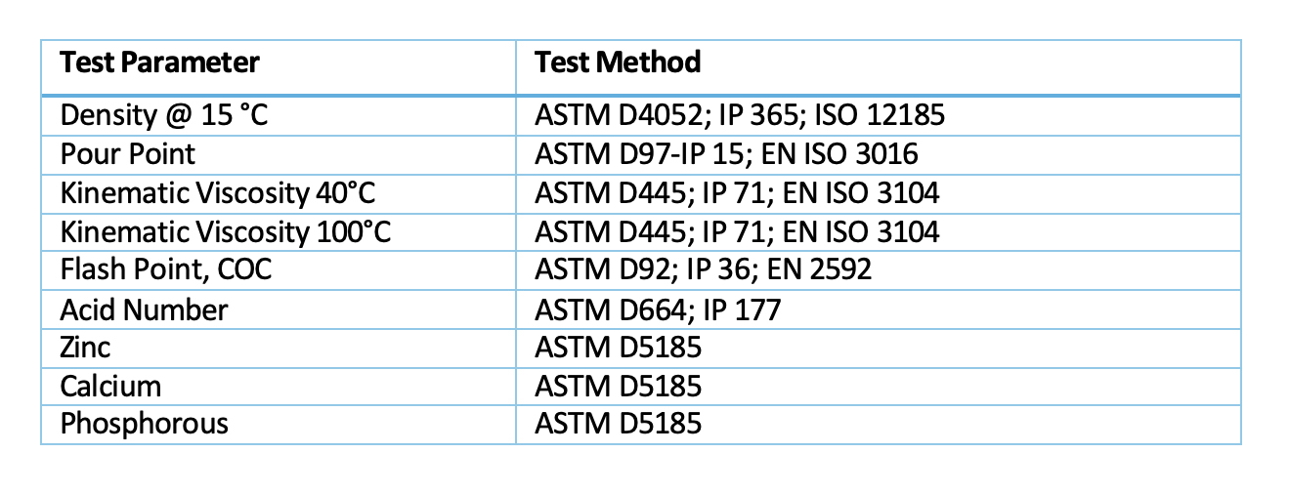Click the ASTM D5185 cell in Phosphorous row
This screenshot has height=494, width=1290.
pos(619,424)
